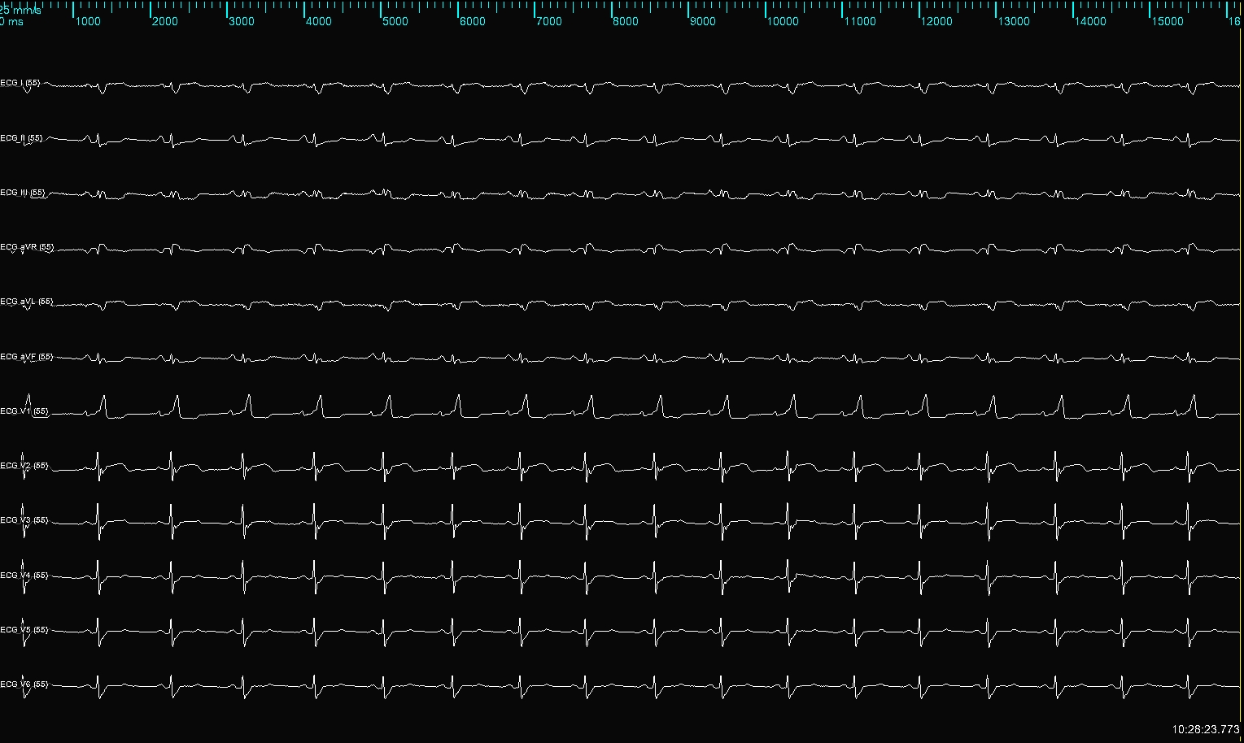Select the ECG V4 channel label
The image size is (1244, 743).
tap(24, 576)
